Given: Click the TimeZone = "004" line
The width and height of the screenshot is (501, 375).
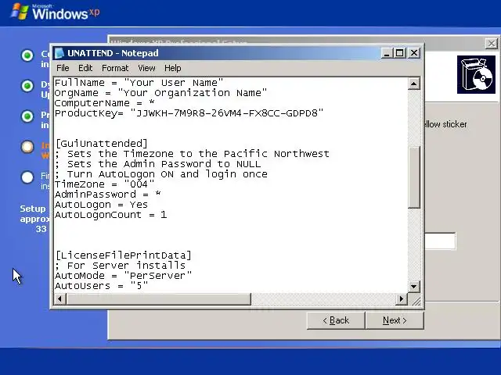Looking at the screenshot, I should pos(104,184).
